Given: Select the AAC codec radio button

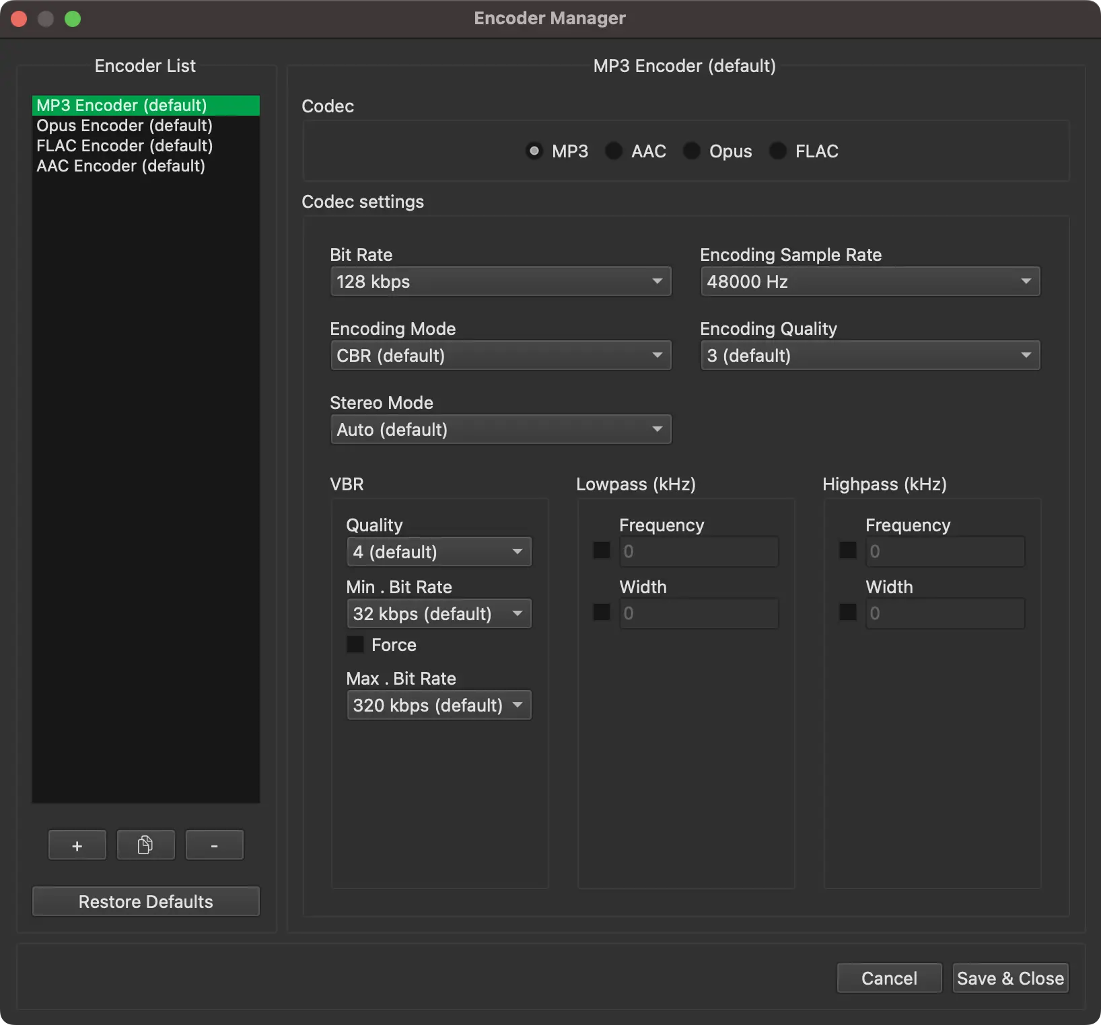Looking at the screenshot, I should coord(613,151).
